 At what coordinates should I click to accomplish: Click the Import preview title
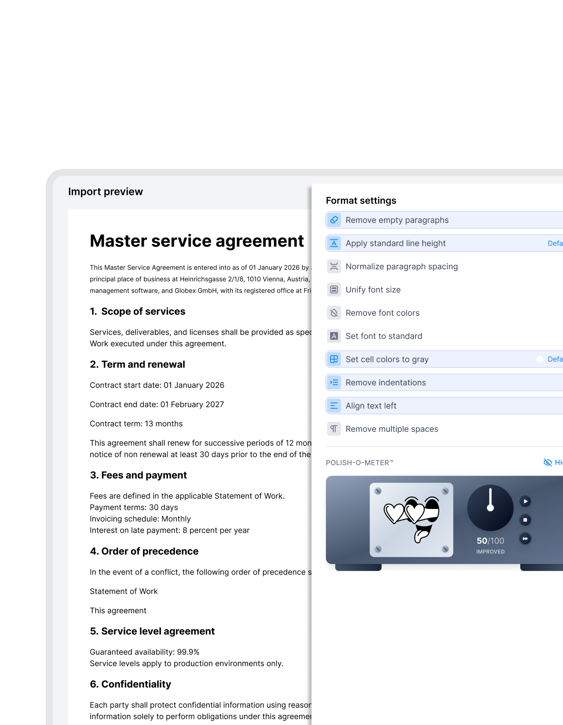coord(106,192)
